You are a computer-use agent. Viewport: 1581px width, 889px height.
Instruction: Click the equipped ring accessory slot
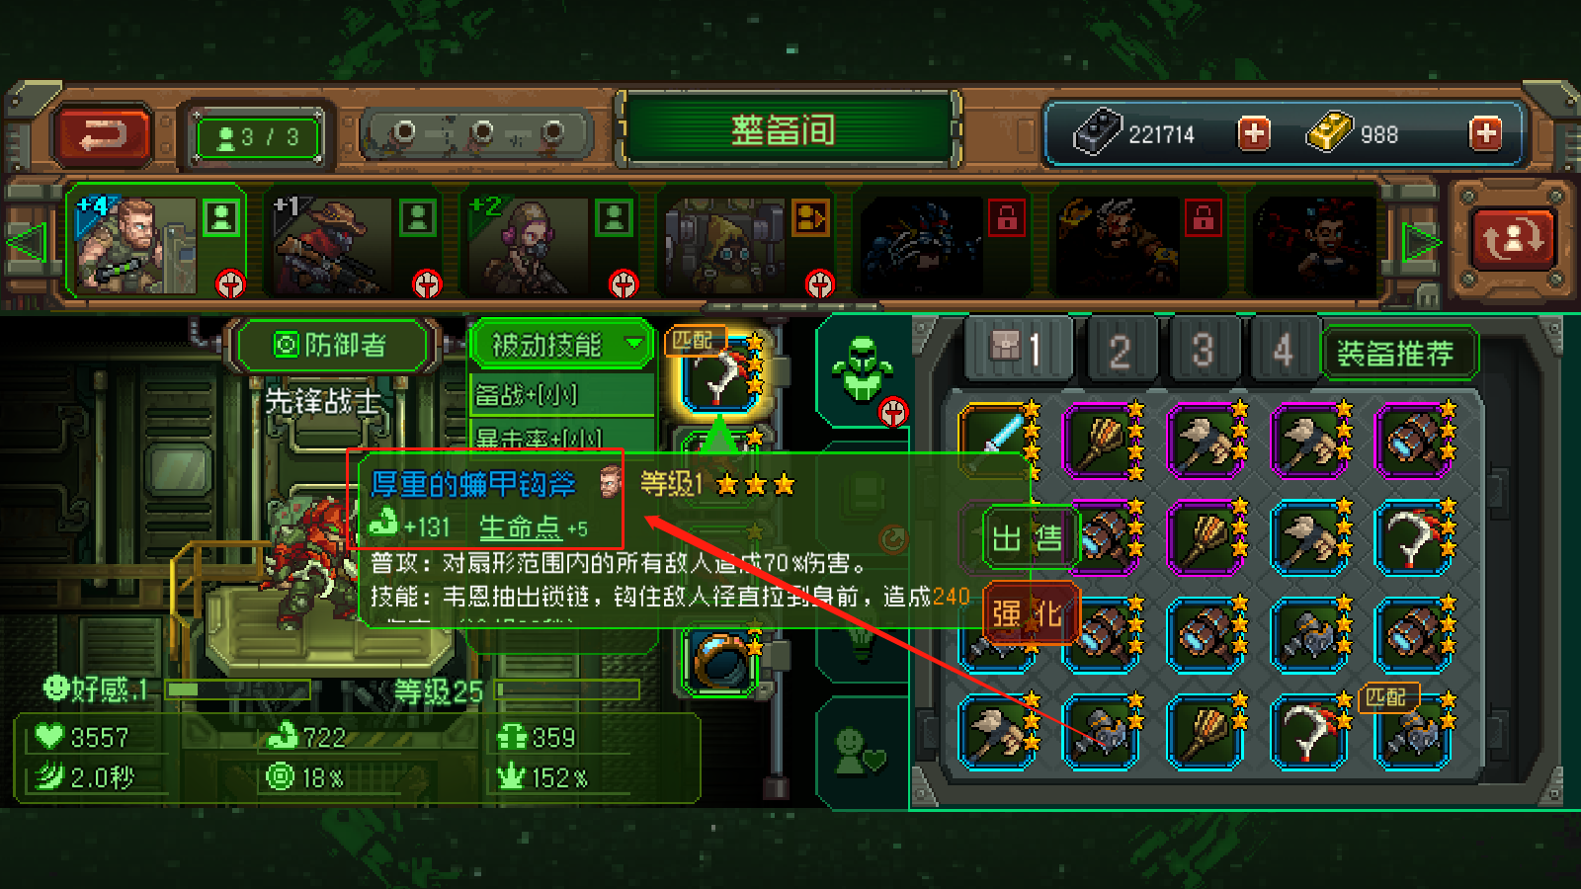[723, 661]
